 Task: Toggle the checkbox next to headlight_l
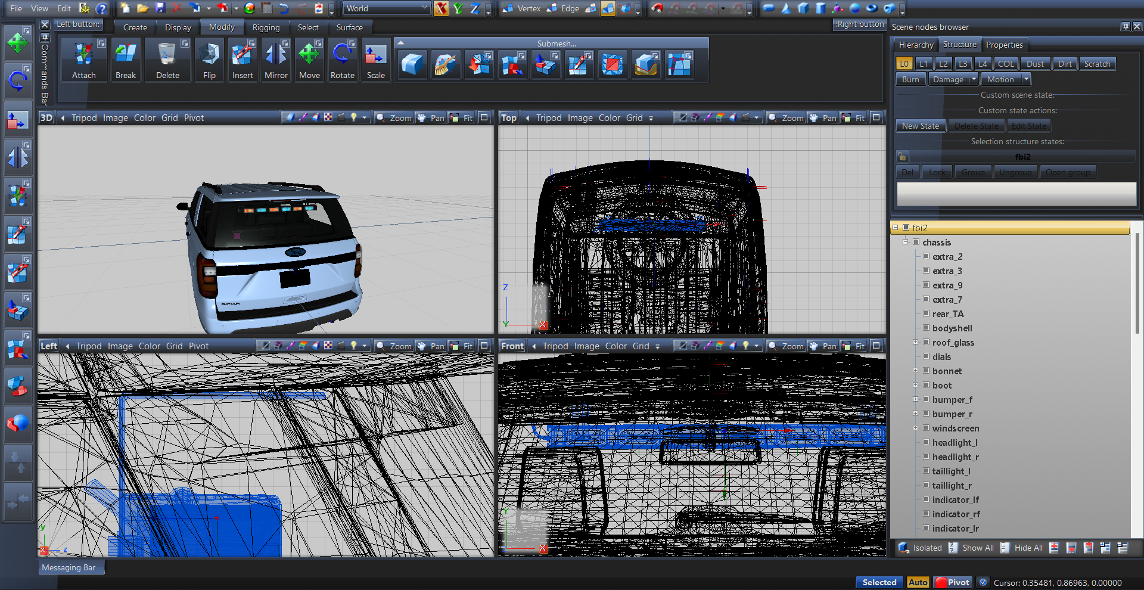pyautogui.click(x=927, y=442)
